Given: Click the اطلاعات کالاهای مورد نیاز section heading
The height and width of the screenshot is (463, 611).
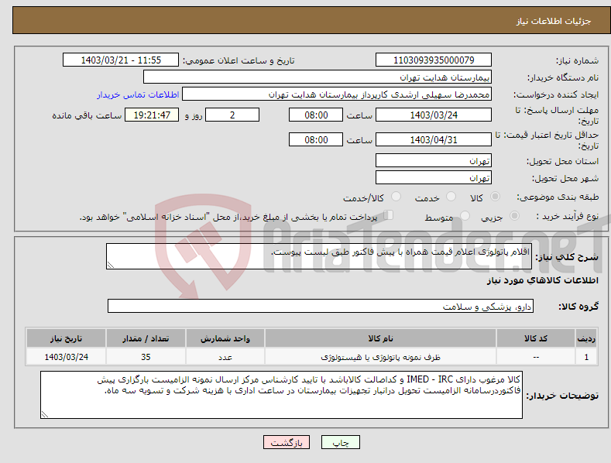Looking at the screenshot, I should point(542,280).
